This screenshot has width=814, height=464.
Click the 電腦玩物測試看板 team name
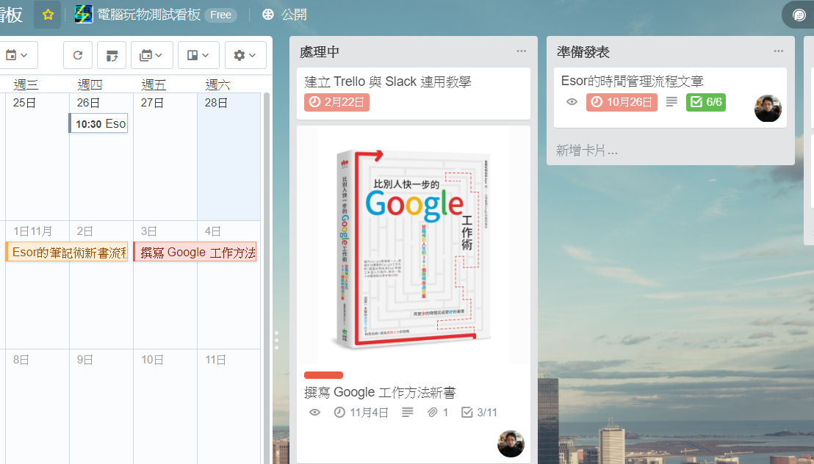(x=149, y=15)
